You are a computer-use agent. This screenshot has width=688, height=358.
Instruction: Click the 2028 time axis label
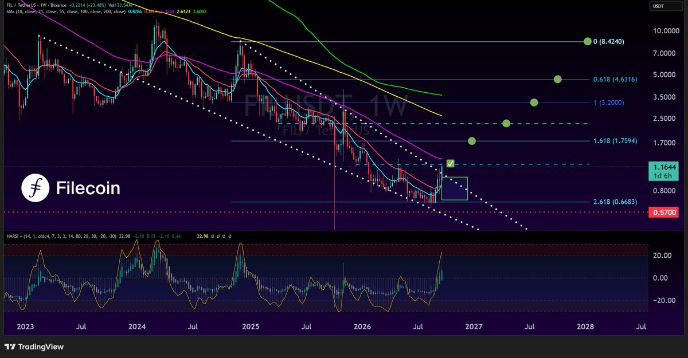[585, 327]
